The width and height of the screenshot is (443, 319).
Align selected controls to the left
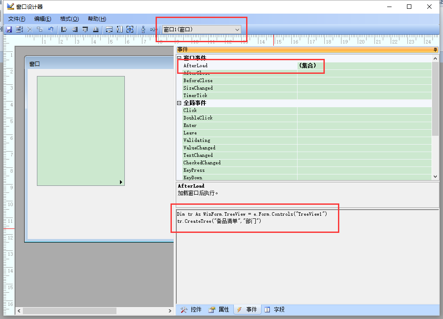tap(64, 29)
